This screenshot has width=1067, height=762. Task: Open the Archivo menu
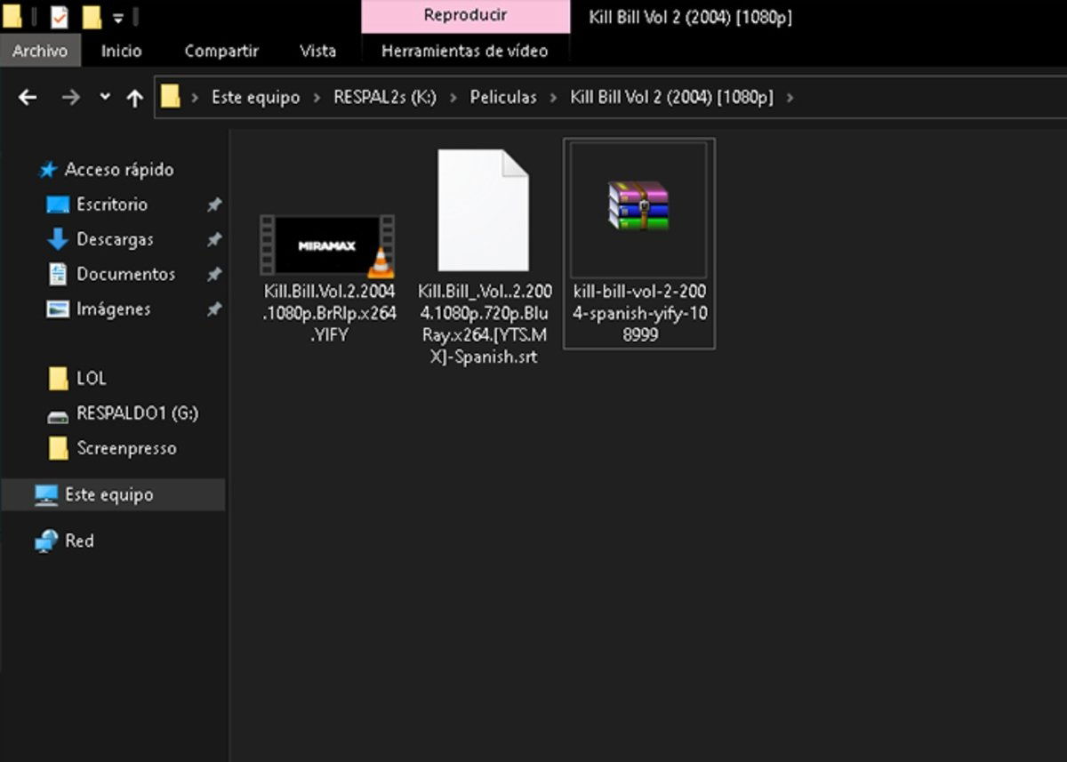coord(40,51)
